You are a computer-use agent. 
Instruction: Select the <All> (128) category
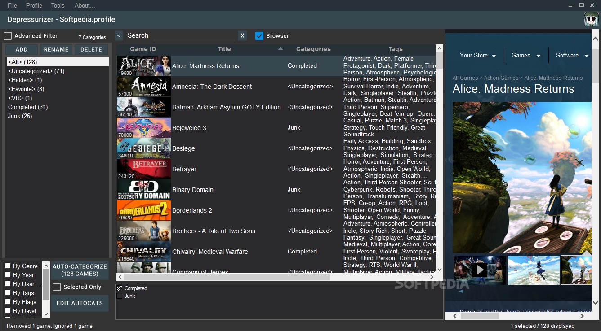[x=58, y=62]
